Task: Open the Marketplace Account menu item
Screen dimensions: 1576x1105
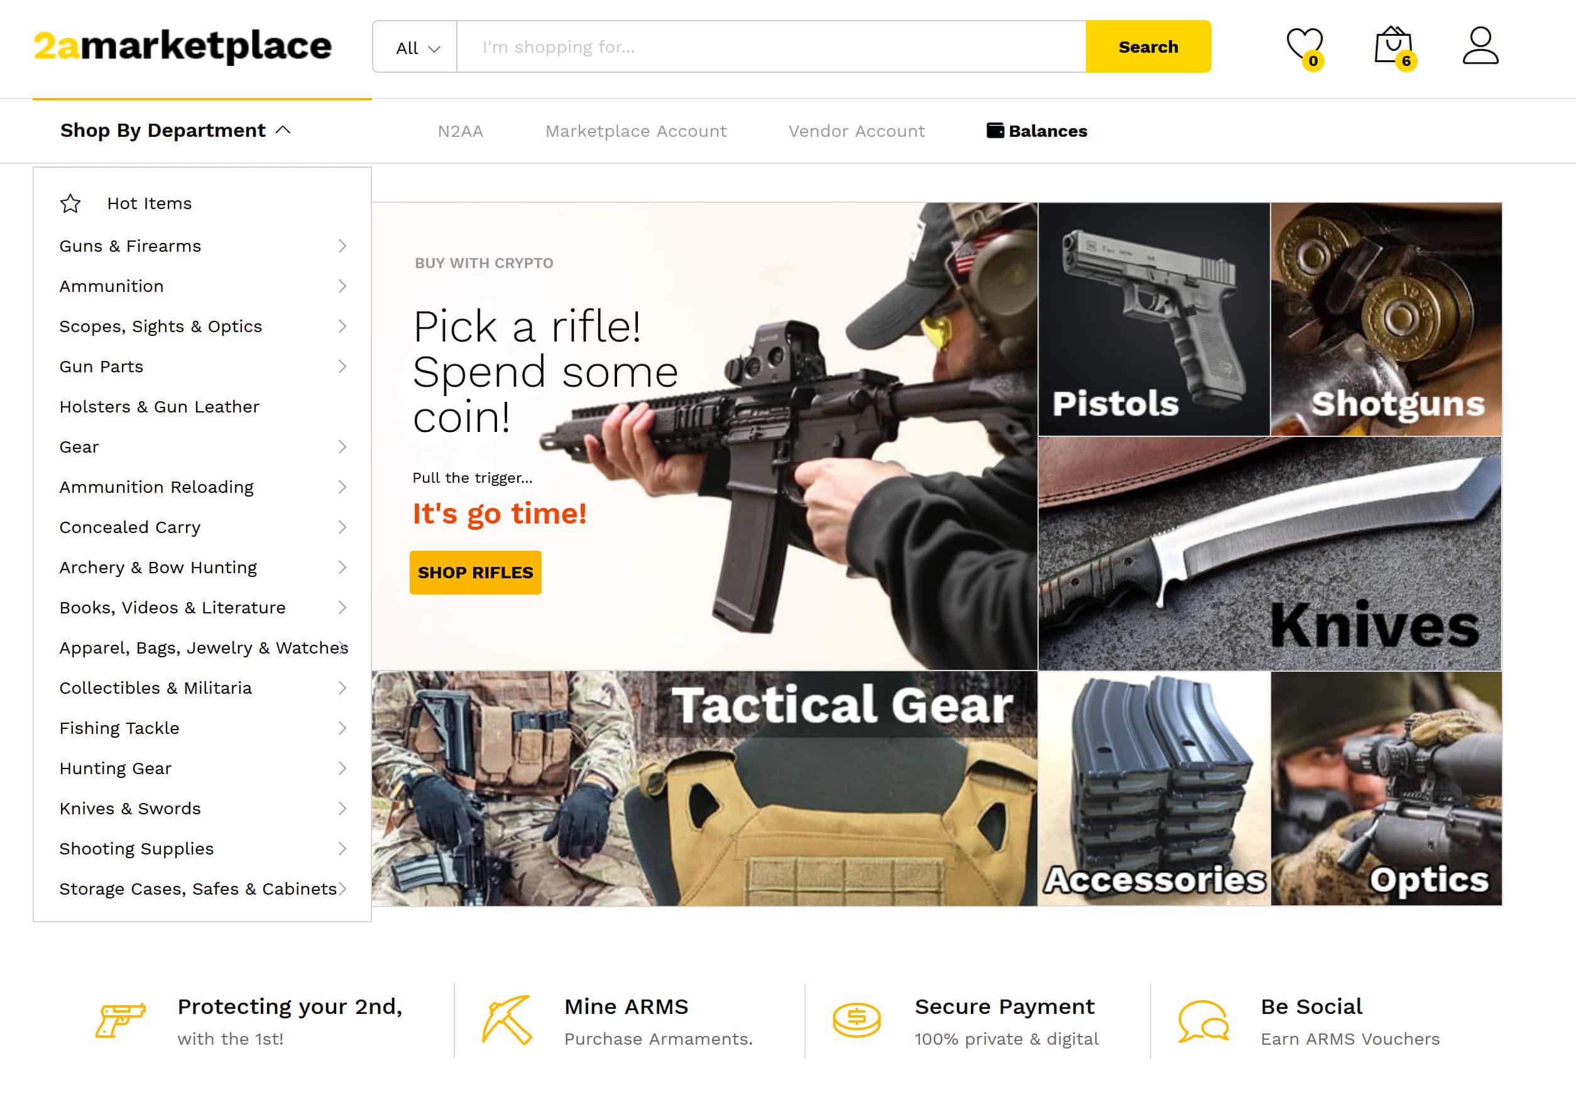Action: (636, 131)
